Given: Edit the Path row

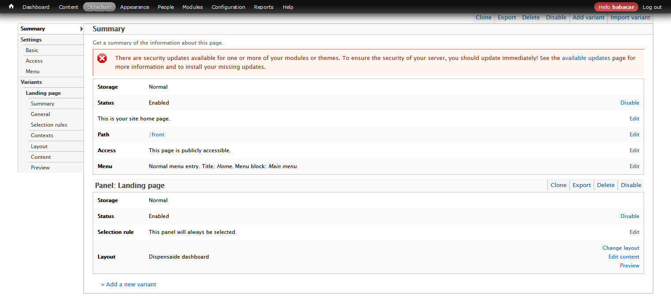Looking at the screenshot, I should point(634,135).
